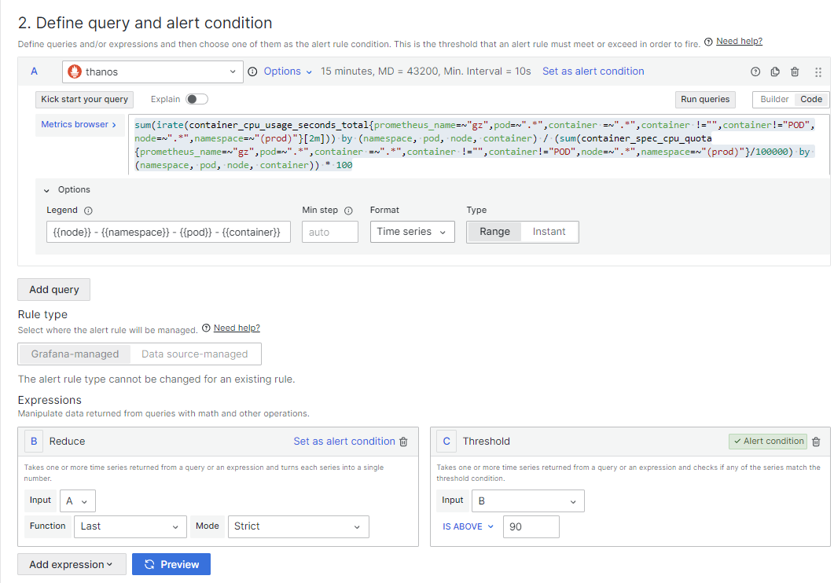Viewport: 834px width, 583px height.
Task: Click the Legend info icon
Action: pyautogui.click(x=88, y=211)
